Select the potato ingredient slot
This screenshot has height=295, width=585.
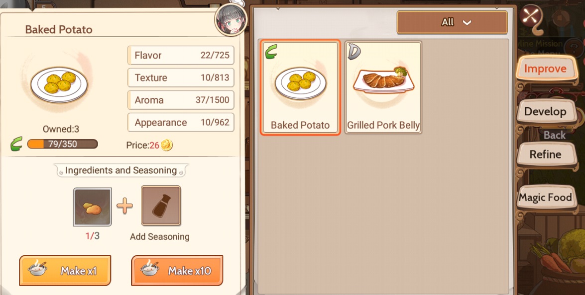click(x=93, y=207)
